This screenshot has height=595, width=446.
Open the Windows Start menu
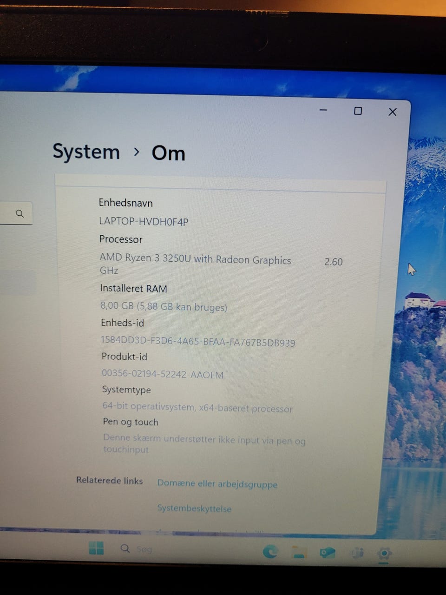pyautogui.click(x=96, y=548)
